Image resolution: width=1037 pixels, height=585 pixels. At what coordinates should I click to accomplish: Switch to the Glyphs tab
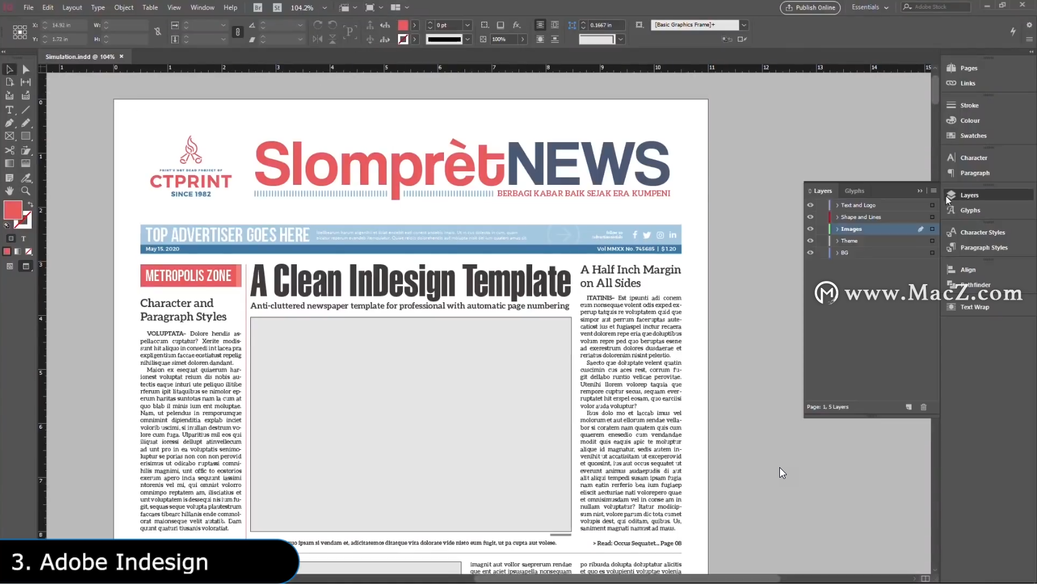[x=854, y=191]
